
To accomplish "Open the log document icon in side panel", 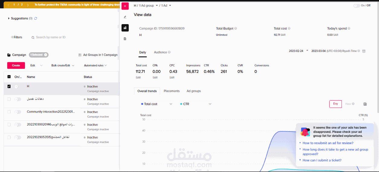I will 125,39.
